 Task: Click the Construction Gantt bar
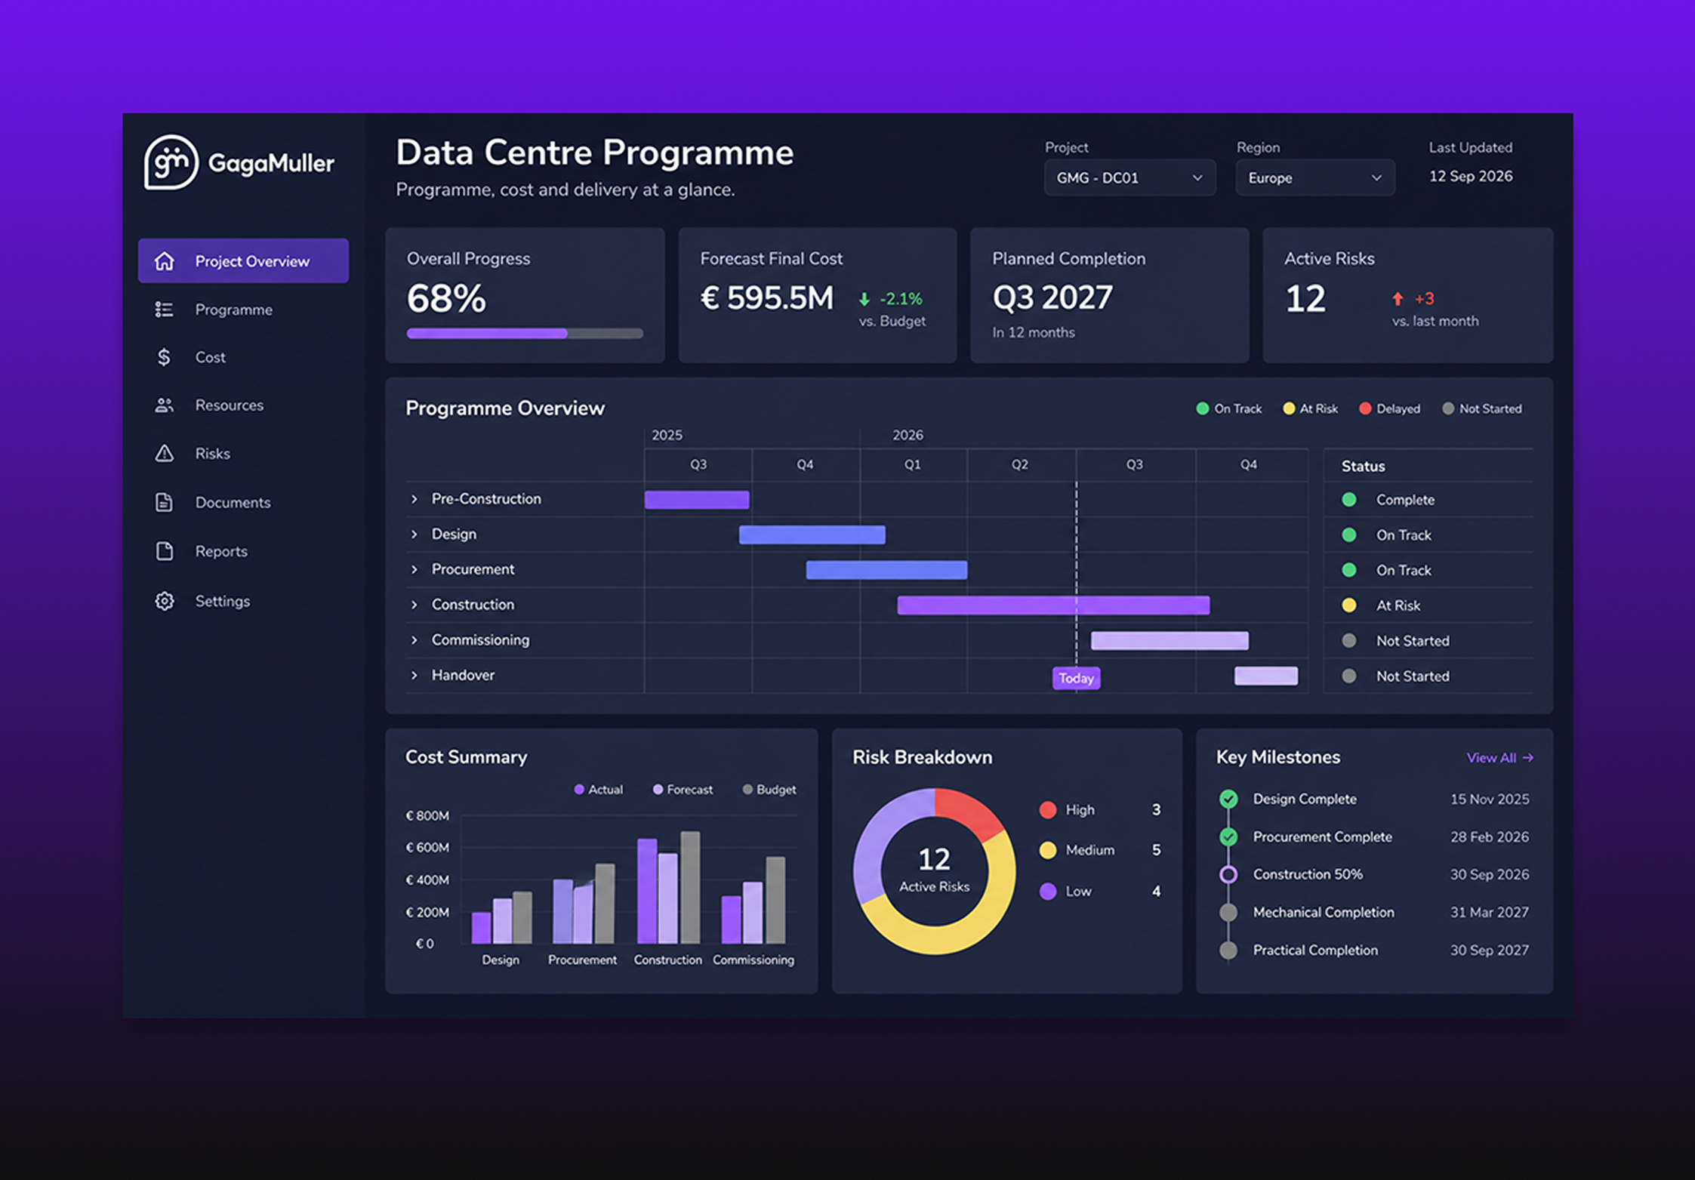(1053, 605)
